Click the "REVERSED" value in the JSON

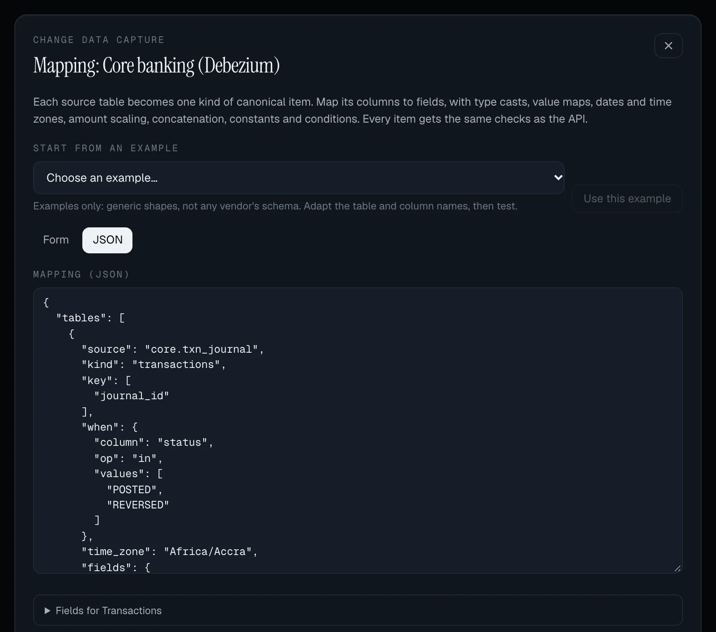coord(138,505)
